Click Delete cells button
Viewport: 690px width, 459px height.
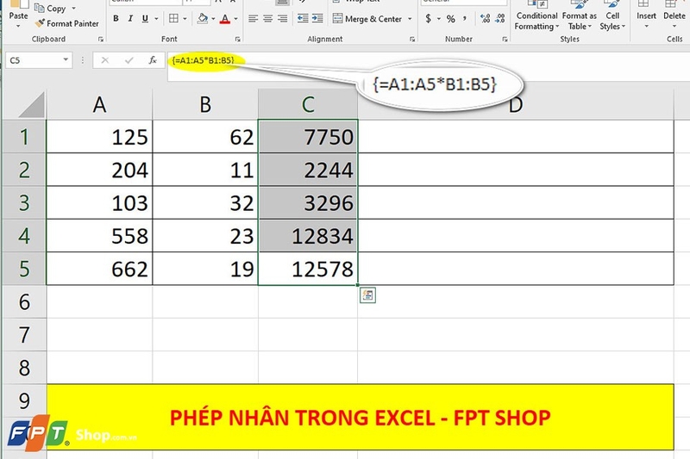(674, 16)
